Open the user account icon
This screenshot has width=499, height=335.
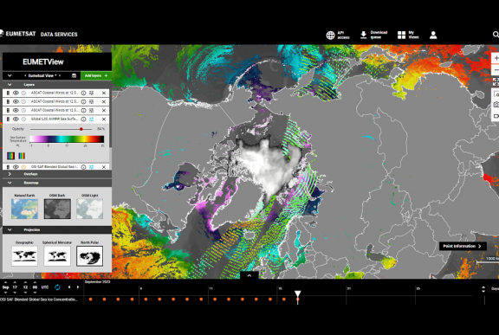[433, 35]
